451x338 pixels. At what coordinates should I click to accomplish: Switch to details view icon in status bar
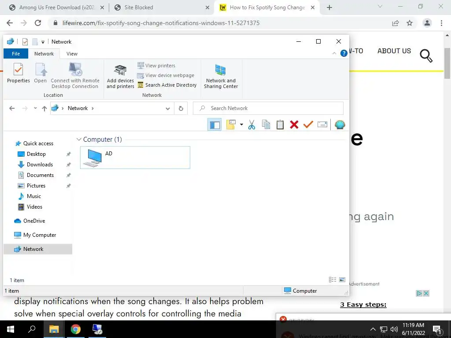coord(333,279)
